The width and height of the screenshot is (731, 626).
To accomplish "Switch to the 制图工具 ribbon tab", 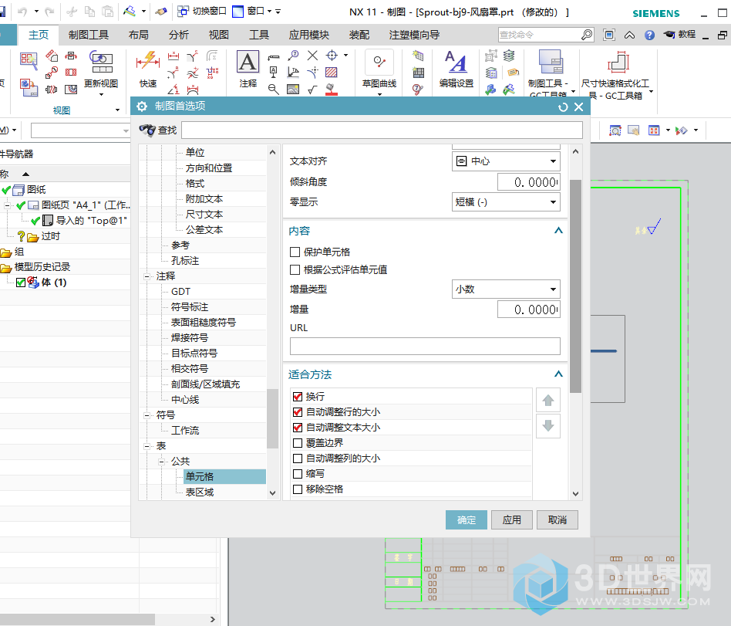I will coord(89,35).
